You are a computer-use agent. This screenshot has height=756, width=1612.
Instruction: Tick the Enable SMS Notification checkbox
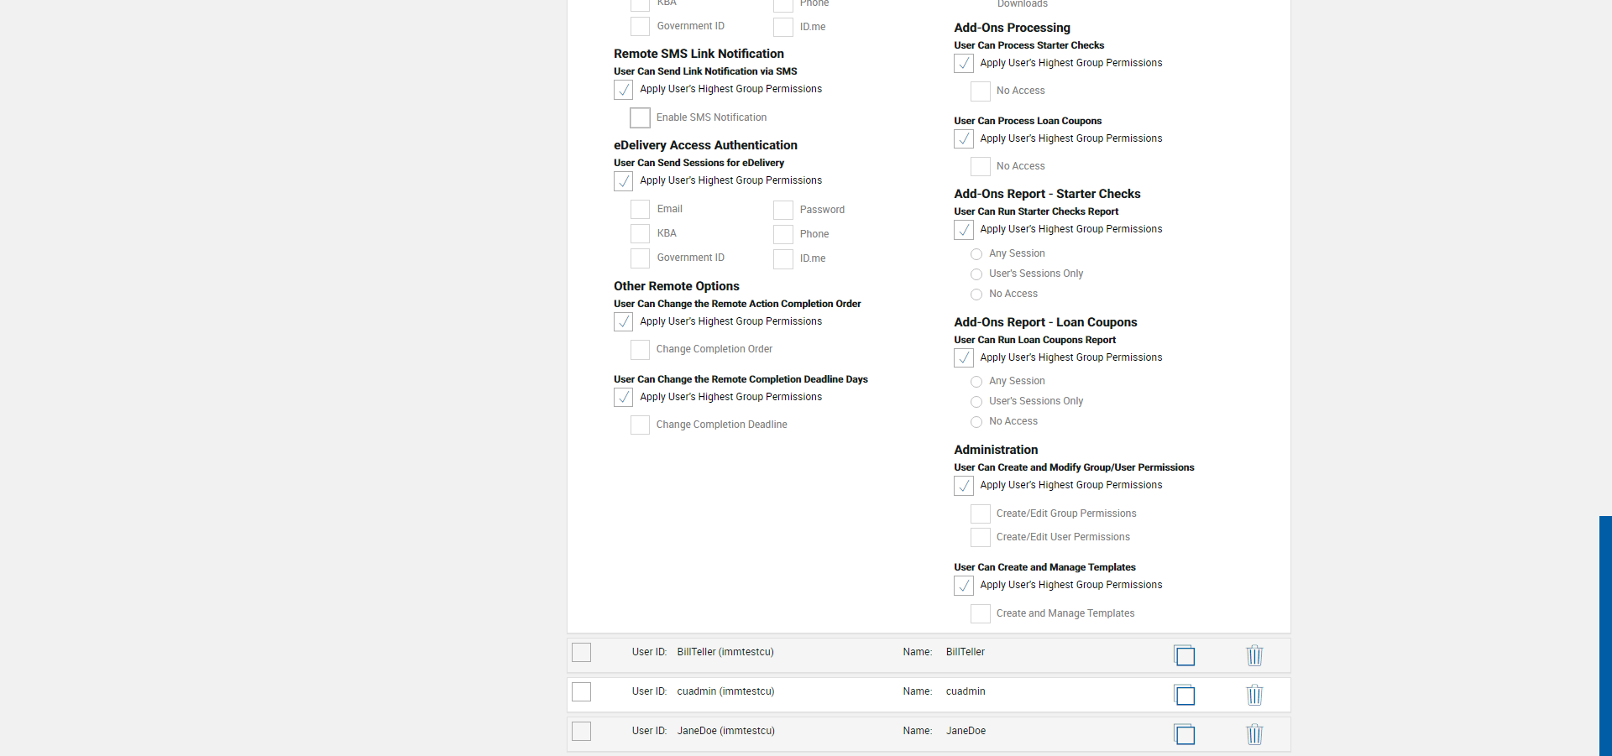[640, 117]
